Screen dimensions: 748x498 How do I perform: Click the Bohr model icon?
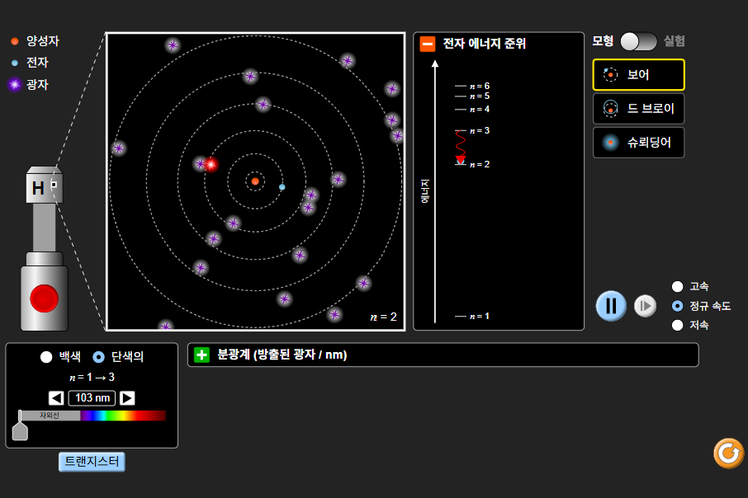pos(610,75)
